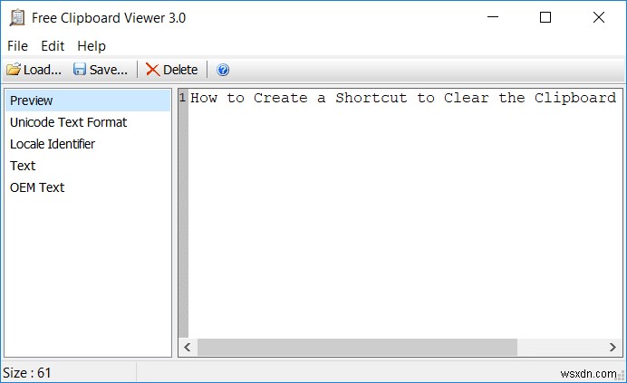
Task: Maximize the Clipboard Viewer window
Action: pos(545,17)
